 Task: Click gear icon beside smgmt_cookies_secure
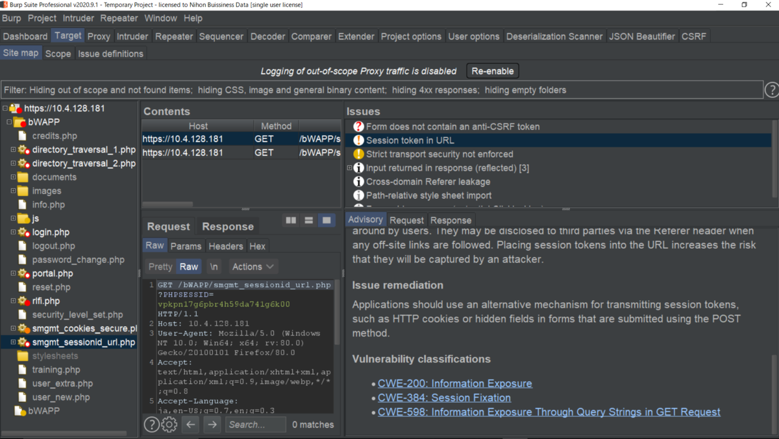pyautogui.click(x=24, y=329)
